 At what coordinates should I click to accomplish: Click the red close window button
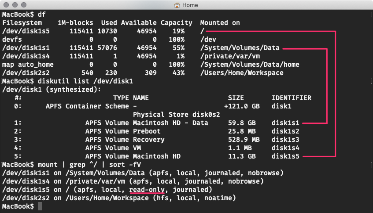point(7,5)
